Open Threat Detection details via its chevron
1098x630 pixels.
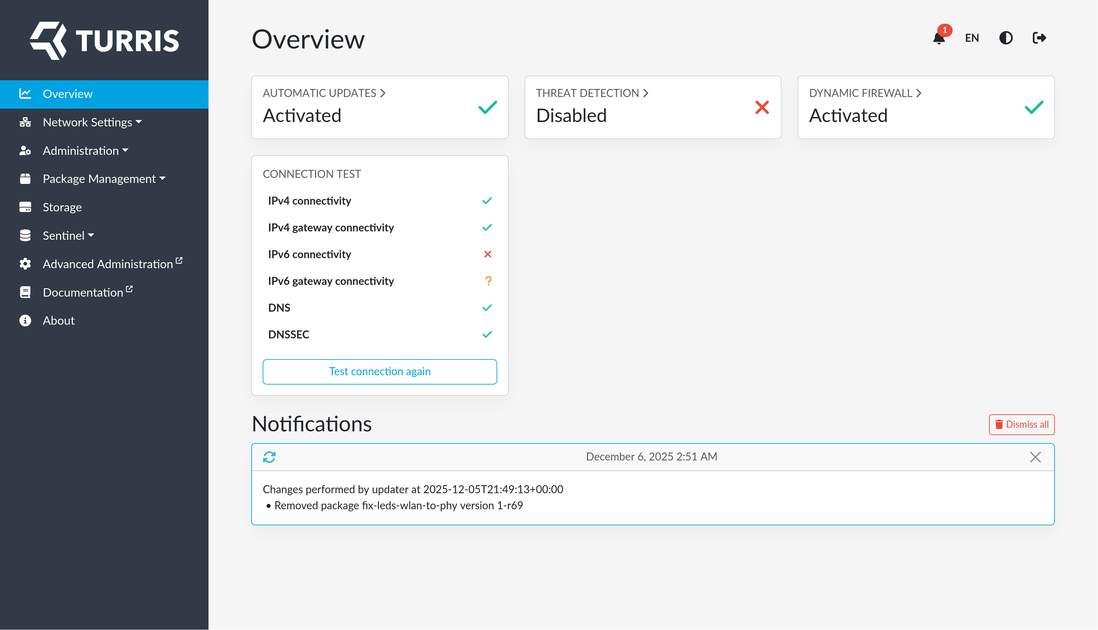click(646, 93)
